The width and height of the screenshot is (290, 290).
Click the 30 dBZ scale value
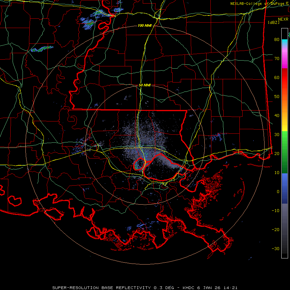click(277, 135)
